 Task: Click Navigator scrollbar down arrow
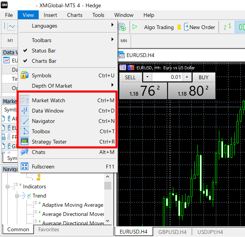107,221
